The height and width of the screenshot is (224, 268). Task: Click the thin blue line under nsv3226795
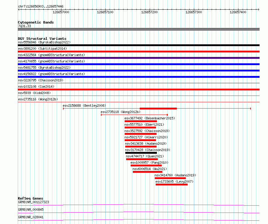[x=139, y=83]
